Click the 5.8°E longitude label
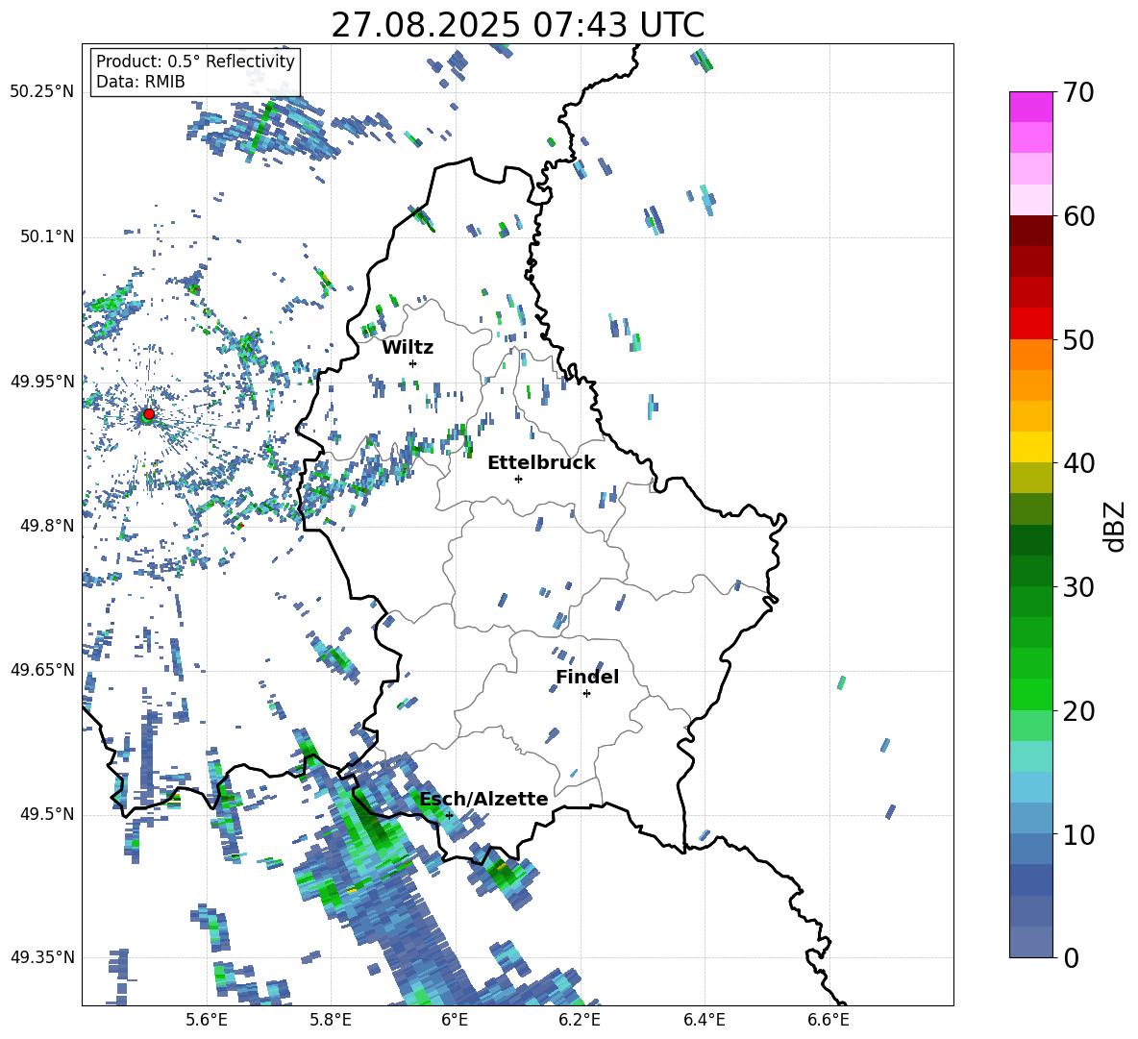 [x=331, y=1020]
